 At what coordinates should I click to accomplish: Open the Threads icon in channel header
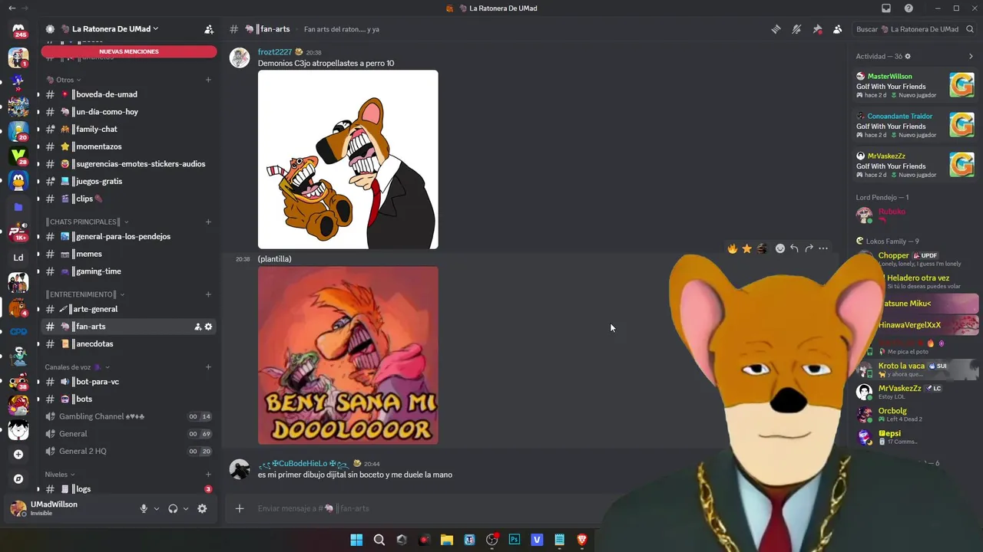tap(776, 29)
